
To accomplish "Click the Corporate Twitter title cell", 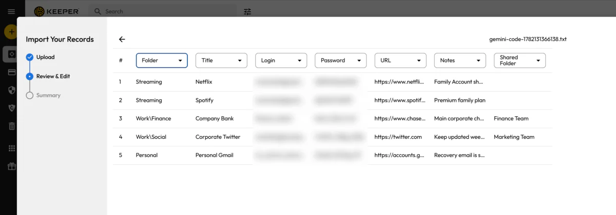I will click(218, 137).
